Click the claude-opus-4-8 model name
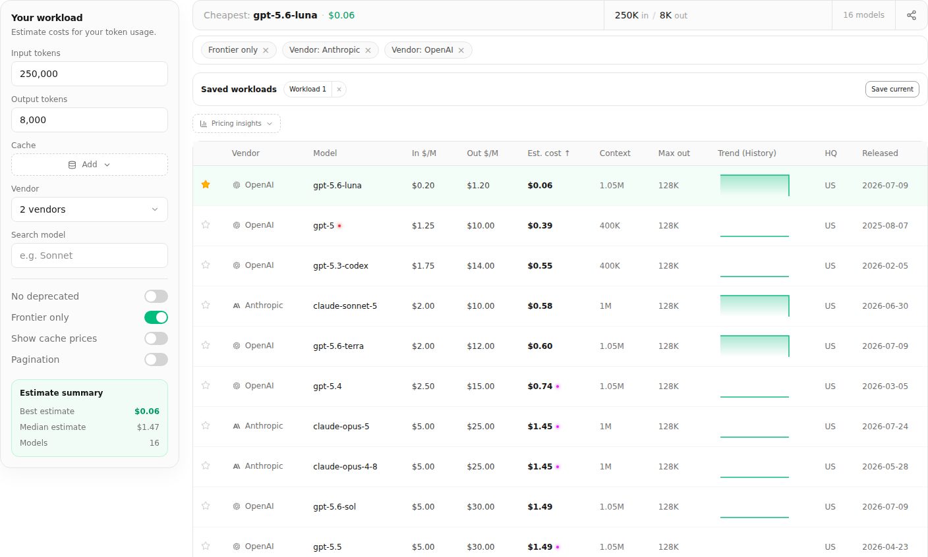The width and height of the screenshot is (928, 557). point(345,467)
